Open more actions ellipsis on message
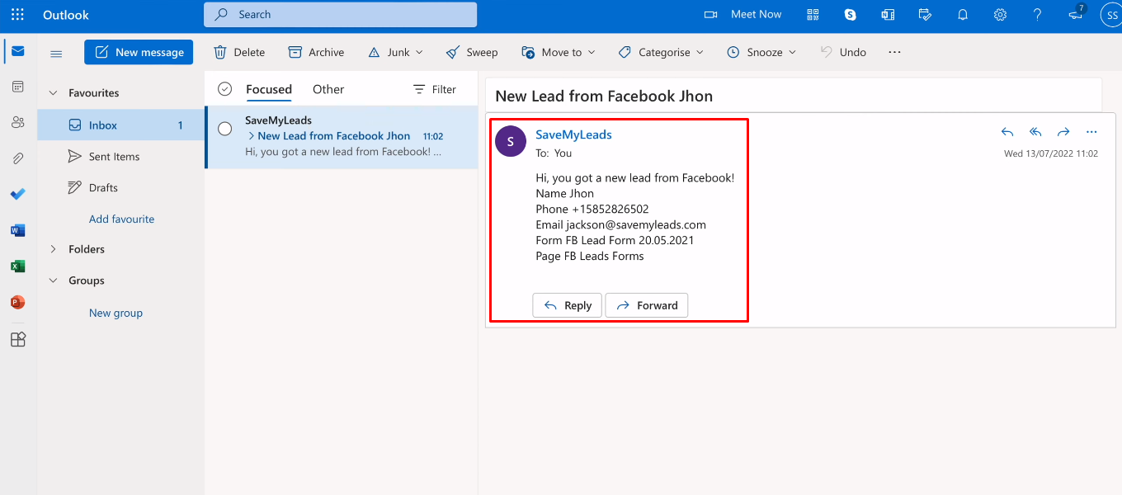Image resolution: width=1122 pixels, height=495 pixels. [1091, 132]
